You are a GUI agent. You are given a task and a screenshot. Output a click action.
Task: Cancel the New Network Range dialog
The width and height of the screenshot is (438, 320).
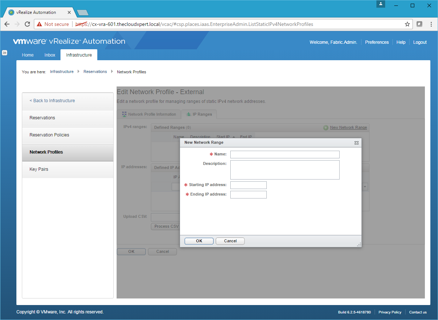[x=230, y=241]
